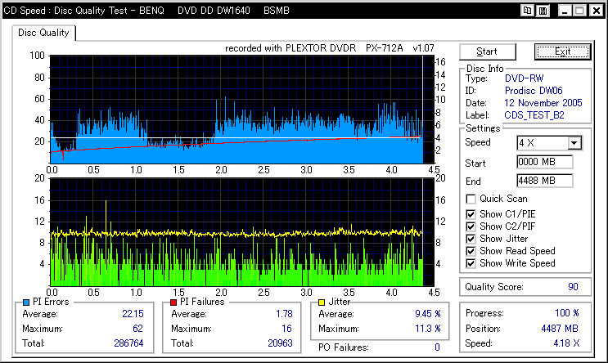Click PI Errors total 286764
The height and width of the screenshot is (363, 608).
pos(128,343)
